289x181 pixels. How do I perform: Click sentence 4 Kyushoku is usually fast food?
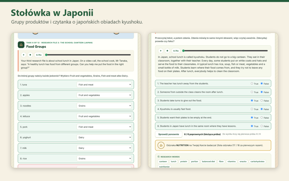(174, 109)
